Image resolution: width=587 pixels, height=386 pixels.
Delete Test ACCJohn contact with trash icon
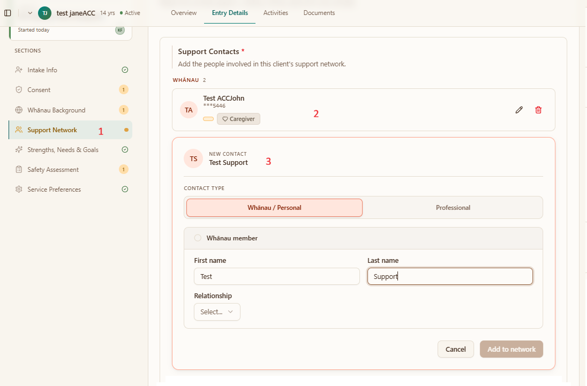538,110
